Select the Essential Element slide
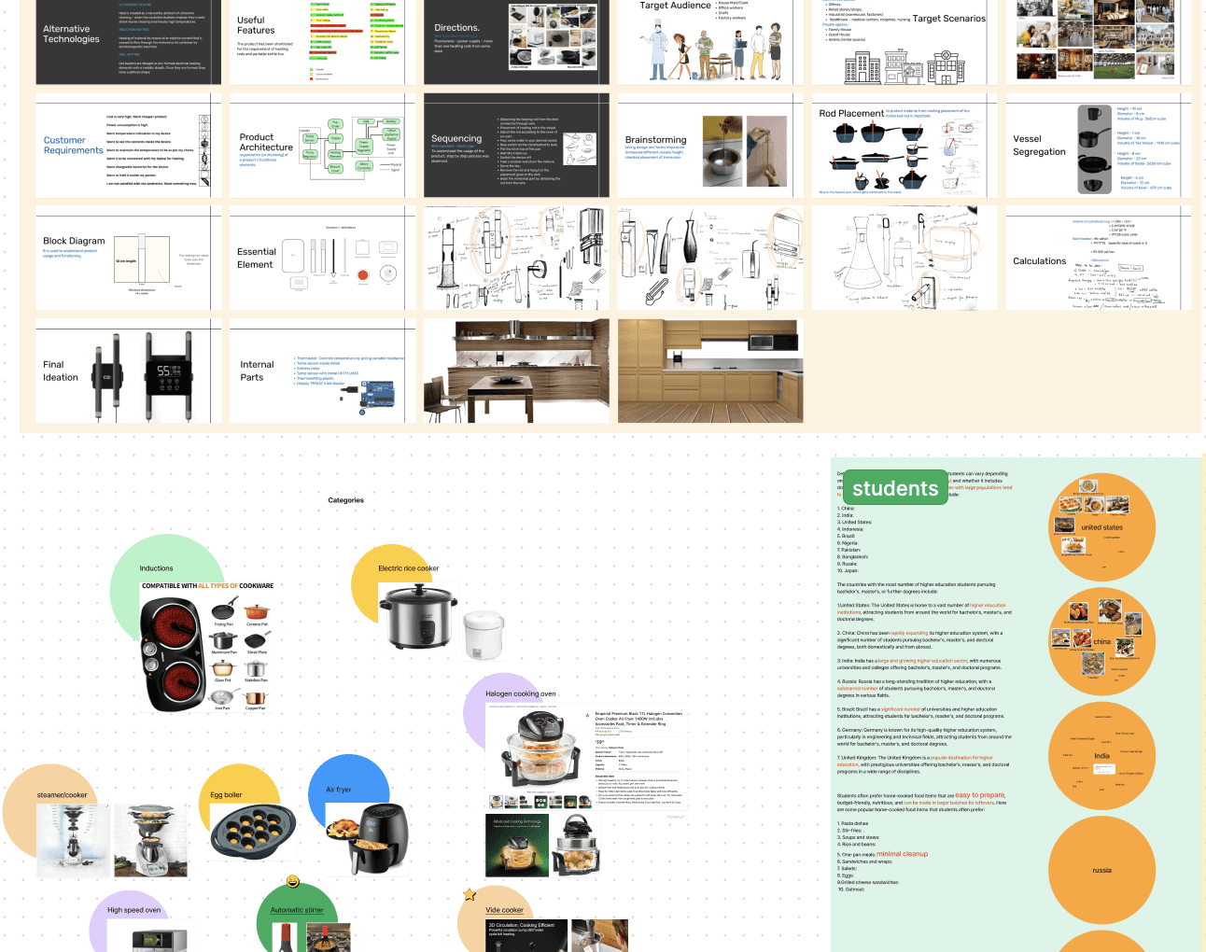Image resolution: width=1206 pixels, height=952 pixels. 323,258
